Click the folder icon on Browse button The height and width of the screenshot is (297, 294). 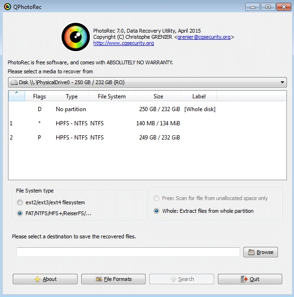point(251,252)
